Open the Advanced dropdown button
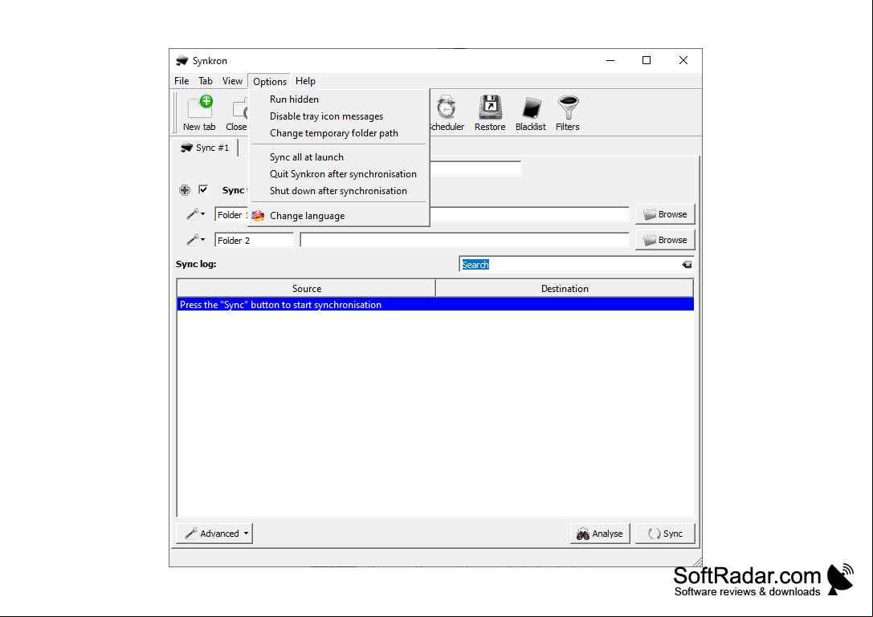873x617 pixels. point(214,534)
